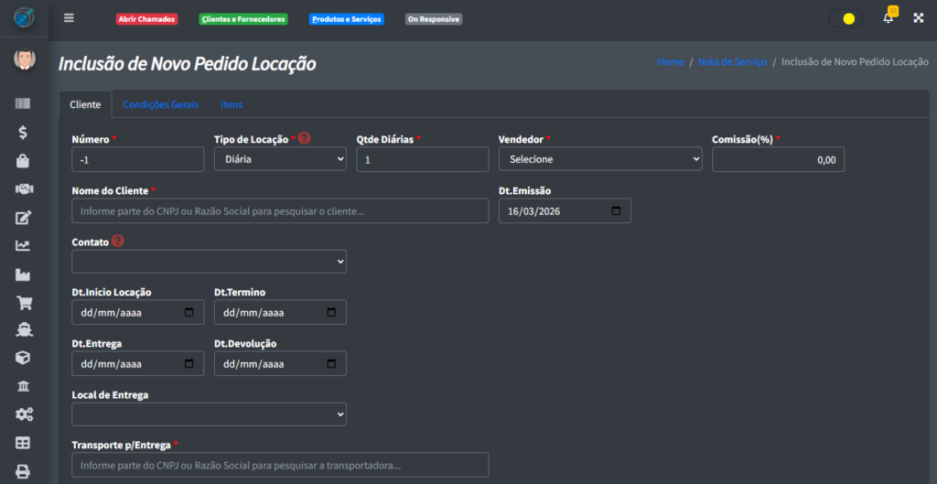Image resolution: width=937 pixels, height=484 pixels.
Task: Open the dollar sign financial menu
Action: 24,133
